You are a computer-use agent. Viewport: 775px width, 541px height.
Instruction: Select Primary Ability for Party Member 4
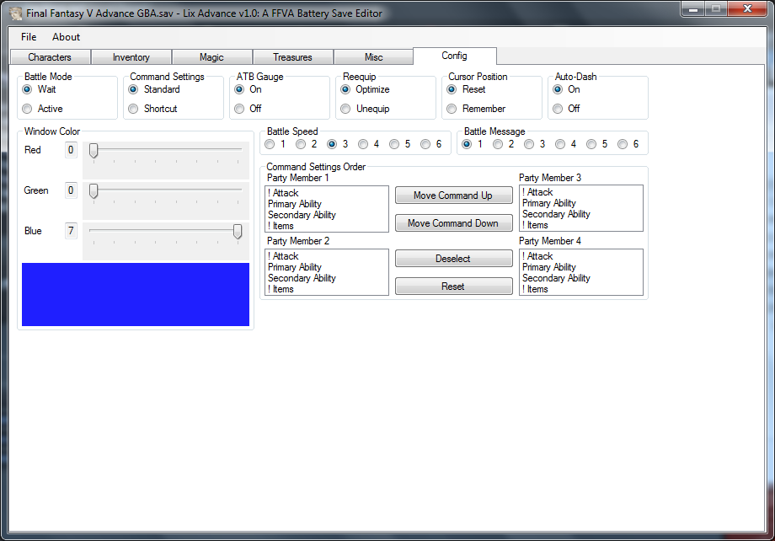pos(581,267)
